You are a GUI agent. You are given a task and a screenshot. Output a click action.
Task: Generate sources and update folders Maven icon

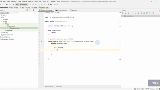(x=125, y=13)
